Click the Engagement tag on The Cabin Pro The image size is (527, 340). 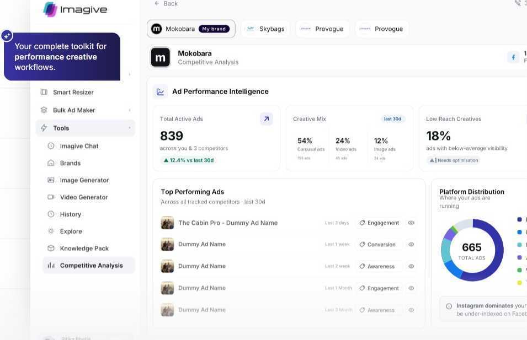[x=379, y=223]
